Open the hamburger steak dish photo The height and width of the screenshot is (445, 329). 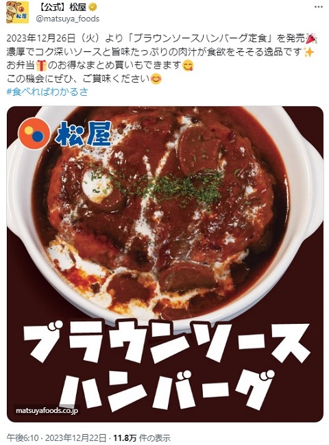[164, 264]
